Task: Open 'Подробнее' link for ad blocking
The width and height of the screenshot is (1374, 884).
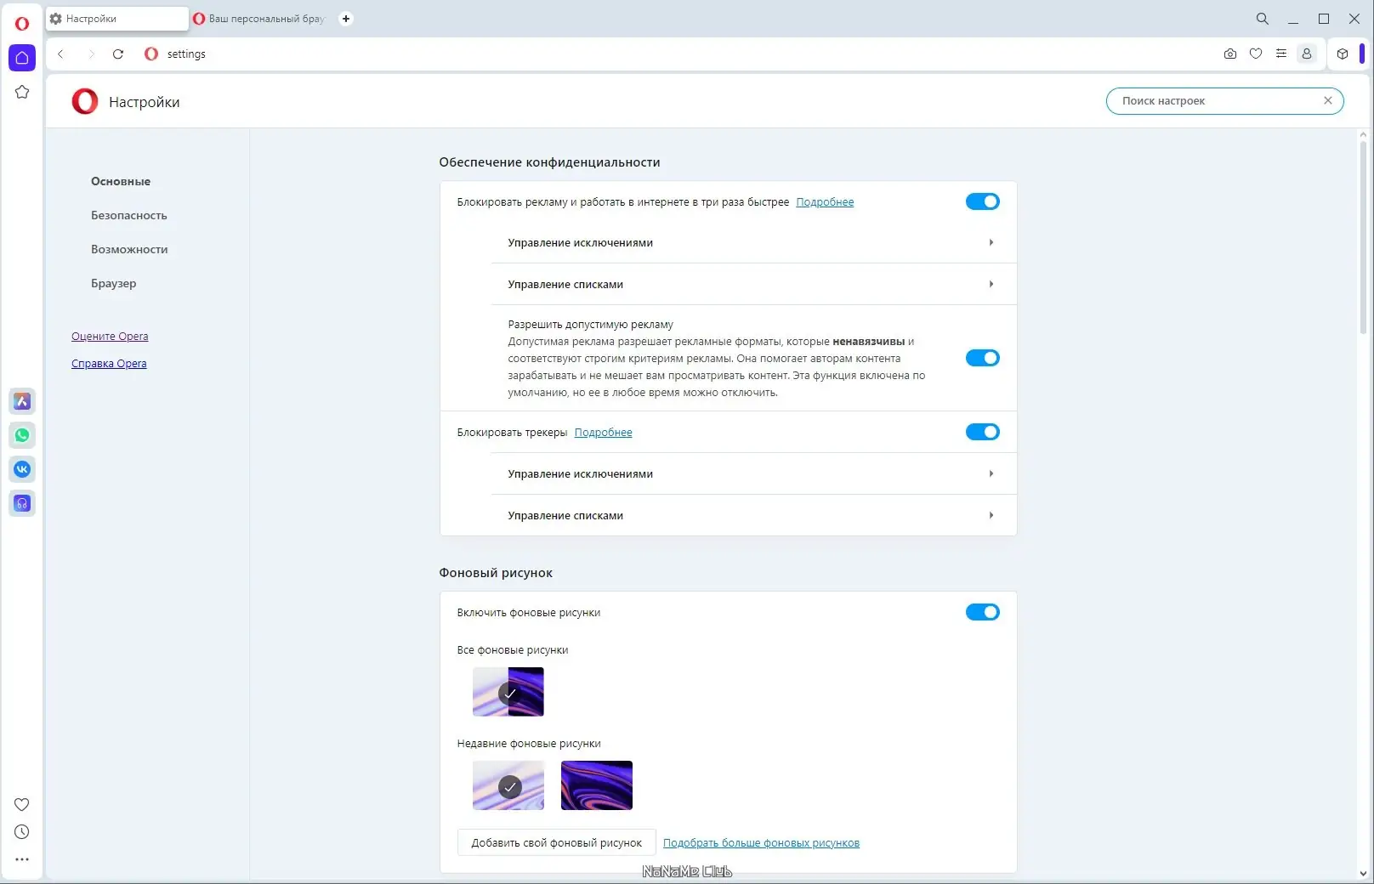Action: click(x=825, y=202)
